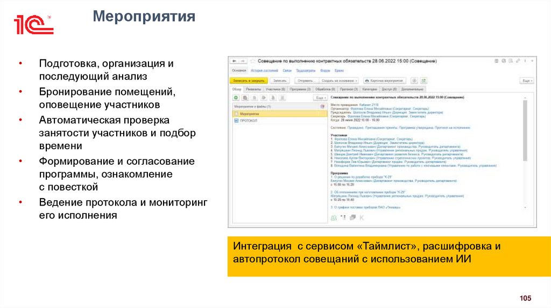Open the Связи navigation link
551x308 pixels.
coord(287,70)
